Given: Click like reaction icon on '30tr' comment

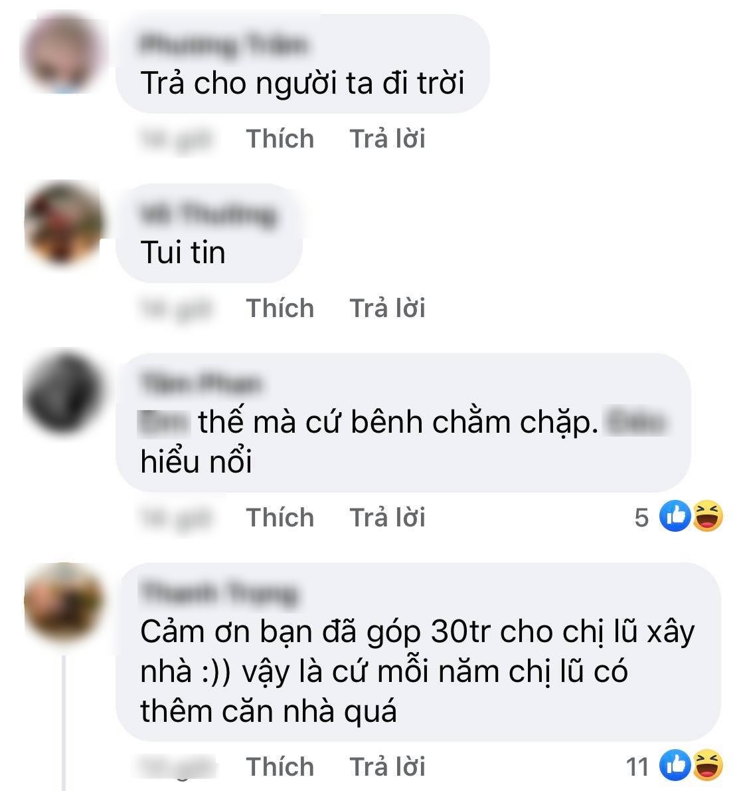Looking at the screenshot, I should pos(675,765).
